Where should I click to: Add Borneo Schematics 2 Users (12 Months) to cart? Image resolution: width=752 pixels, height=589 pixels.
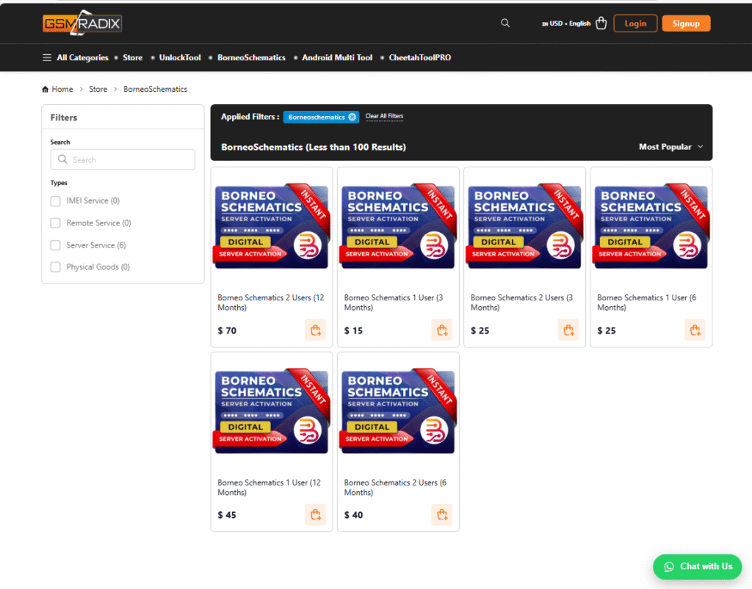point(315,330)
